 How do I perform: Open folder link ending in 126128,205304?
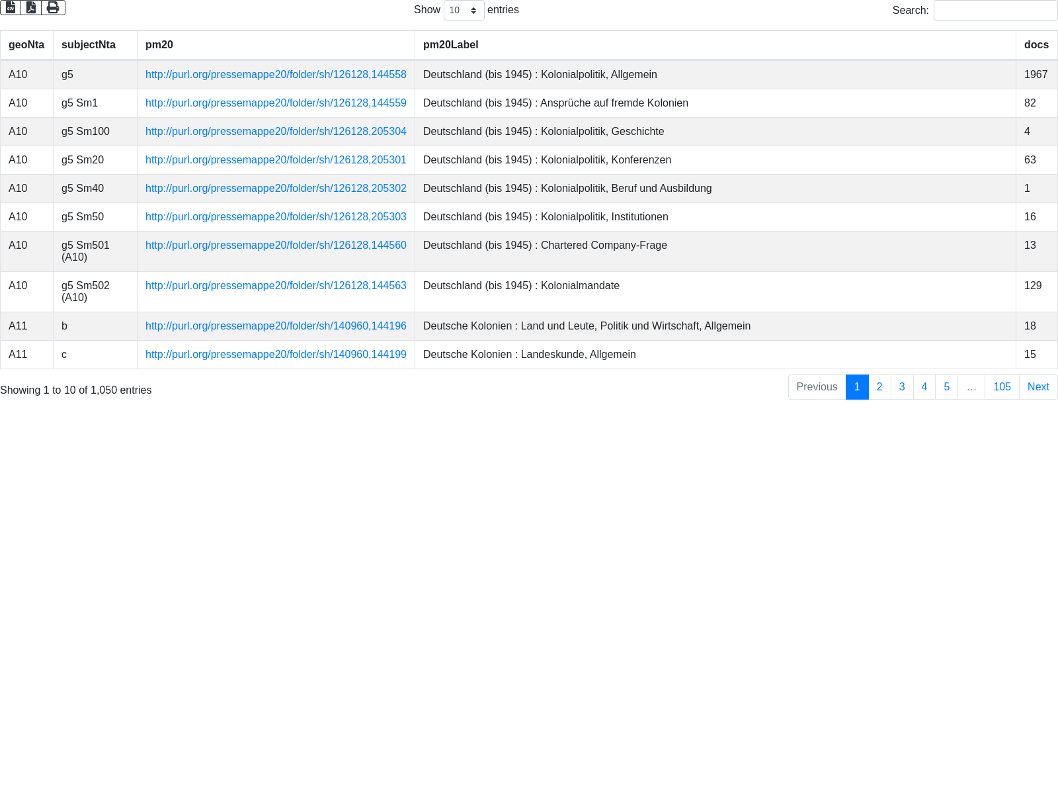coord(276,132)
